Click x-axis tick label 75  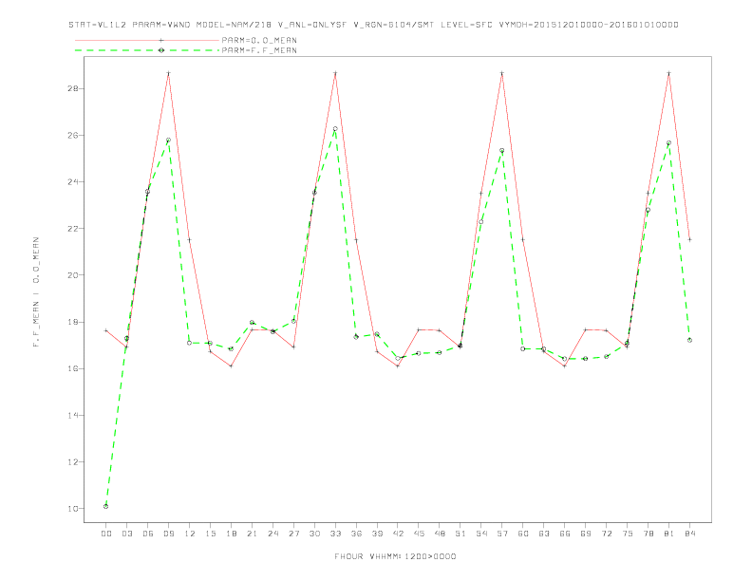point(628,534)
